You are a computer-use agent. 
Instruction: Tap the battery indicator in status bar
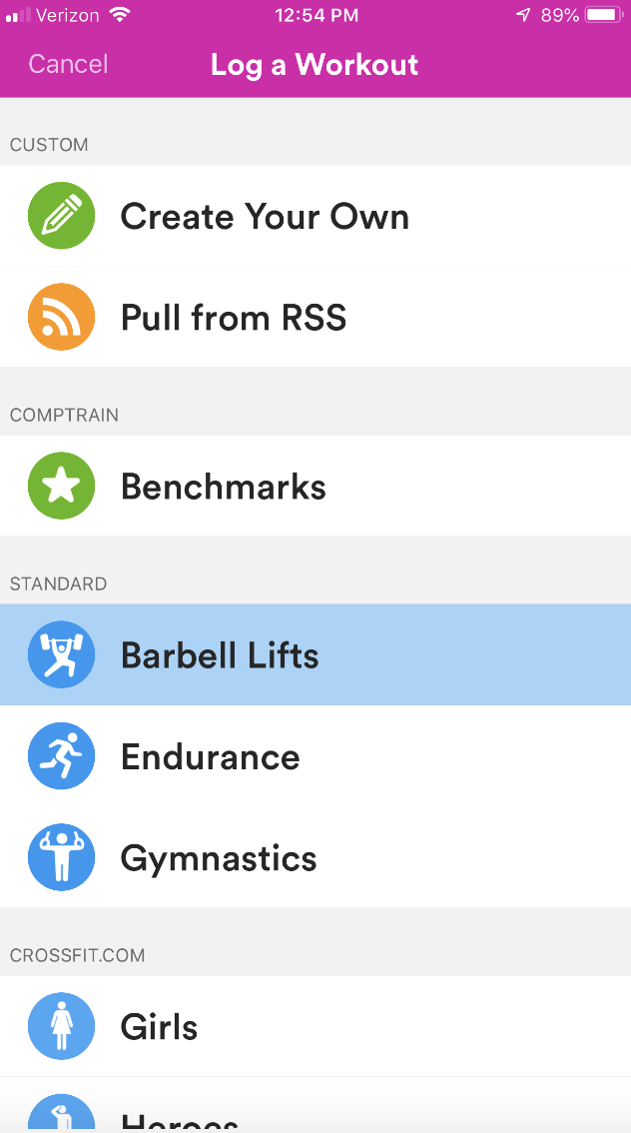coord(603,15)
